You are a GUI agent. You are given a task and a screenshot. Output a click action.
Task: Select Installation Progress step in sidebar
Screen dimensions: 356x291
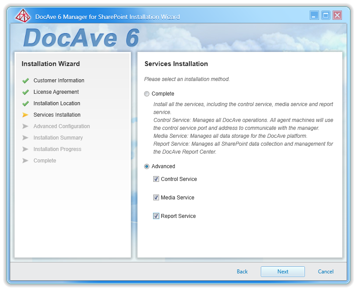coord(57,149)
